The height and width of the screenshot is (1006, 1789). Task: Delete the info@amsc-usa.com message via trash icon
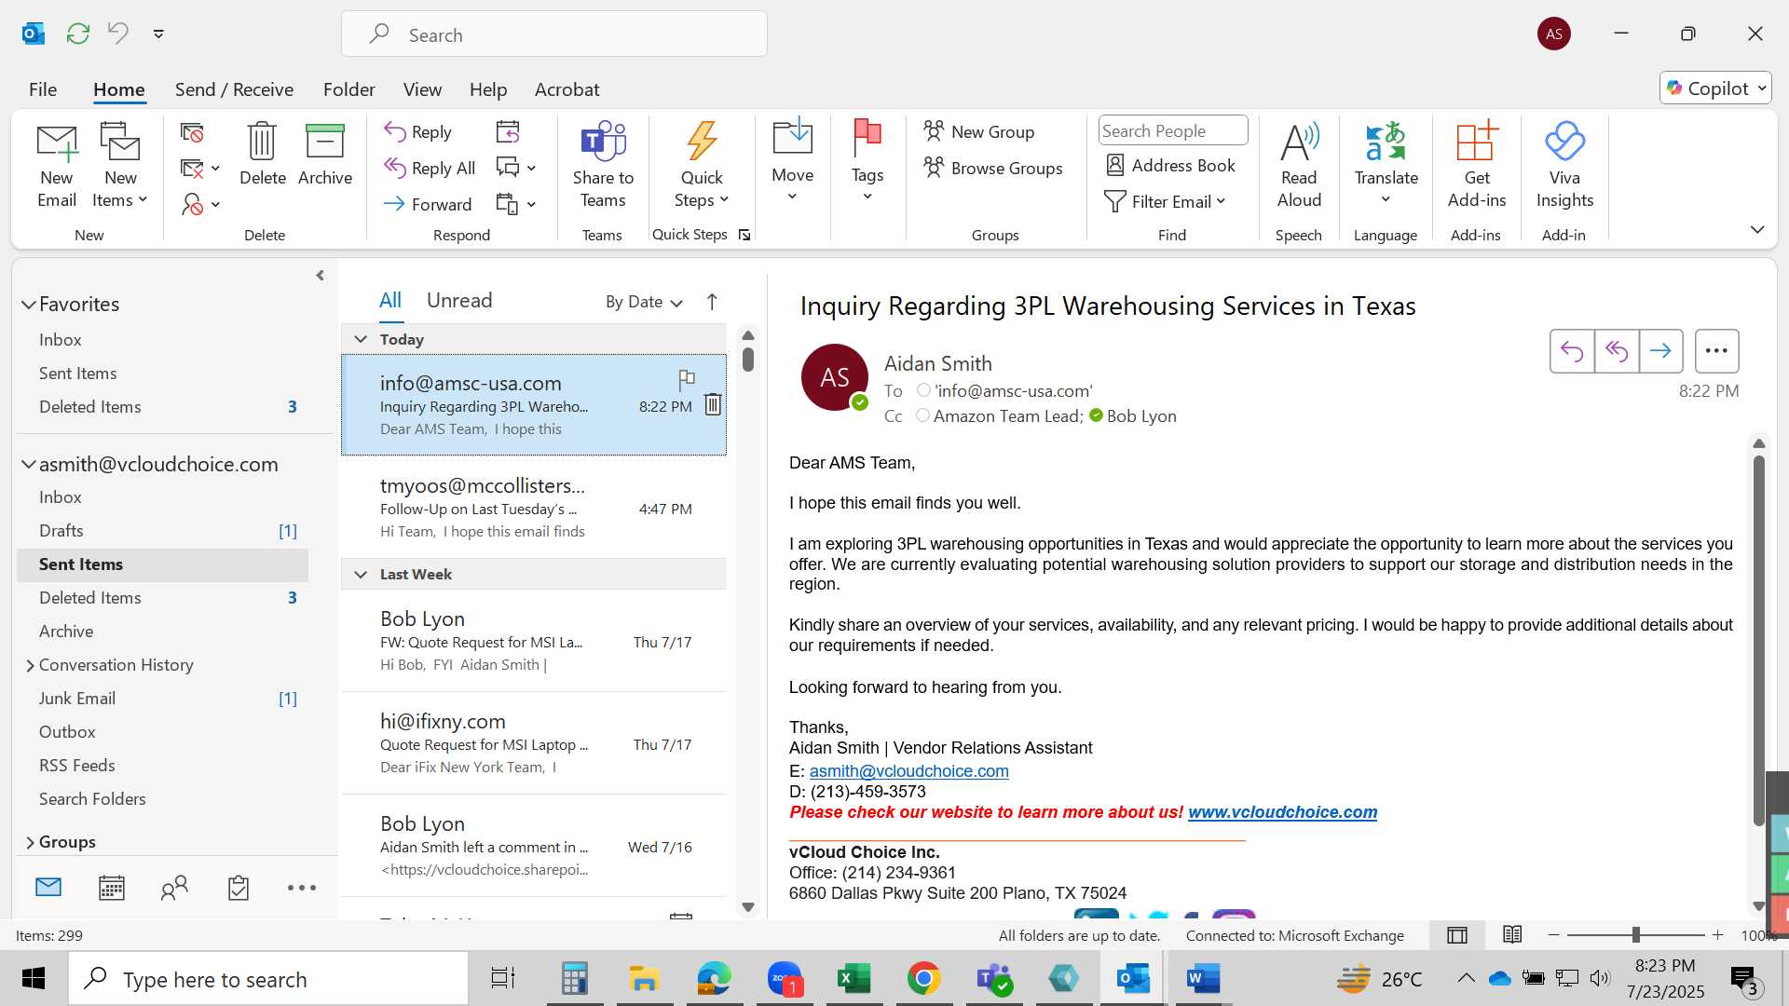[x=713, y=404]
